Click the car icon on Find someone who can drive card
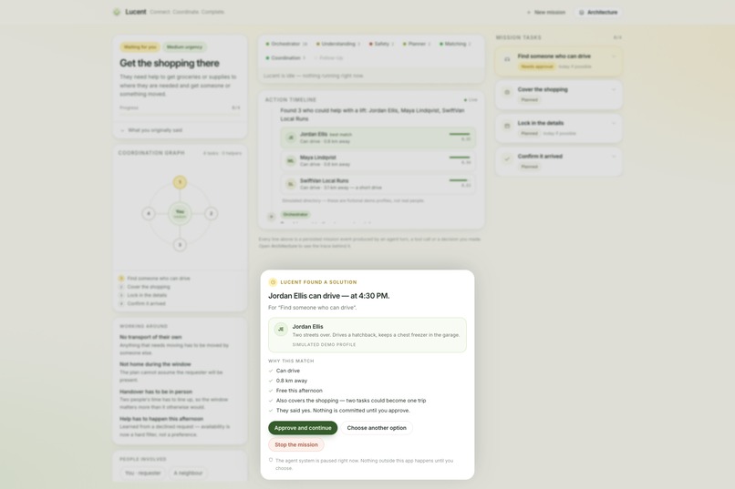Screen dimensions: 735x489 (x=507, y=59)
